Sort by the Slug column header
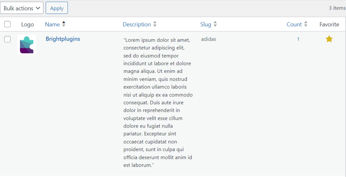Viewport: 346px width, 177px height. [x=205, y=24]
